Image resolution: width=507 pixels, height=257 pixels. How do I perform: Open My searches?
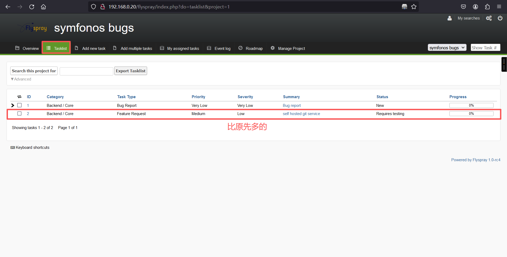click(469, 18)
